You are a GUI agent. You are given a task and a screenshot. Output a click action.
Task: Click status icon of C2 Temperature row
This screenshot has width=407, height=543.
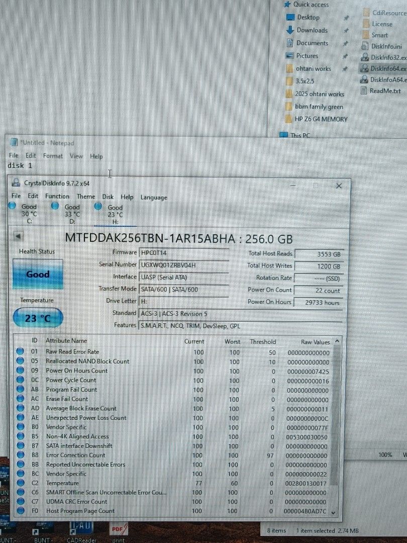20,482
